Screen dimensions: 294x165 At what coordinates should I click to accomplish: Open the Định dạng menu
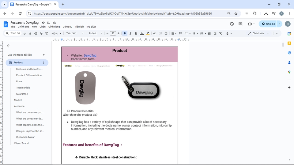click(x=54, y=27)
